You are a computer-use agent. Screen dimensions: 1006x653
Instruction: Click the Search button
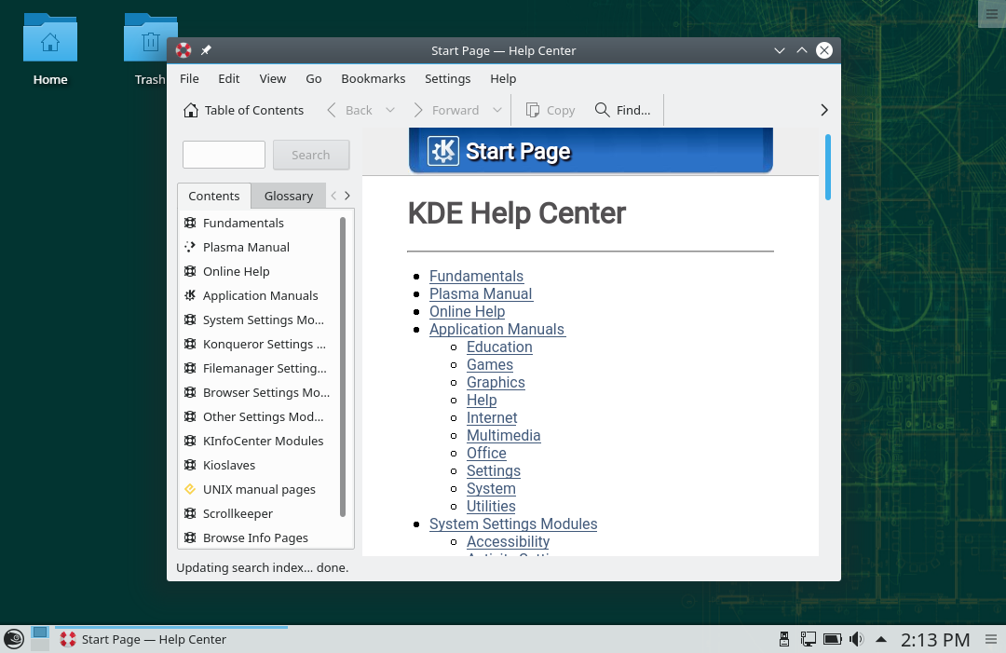pos(311,155)
